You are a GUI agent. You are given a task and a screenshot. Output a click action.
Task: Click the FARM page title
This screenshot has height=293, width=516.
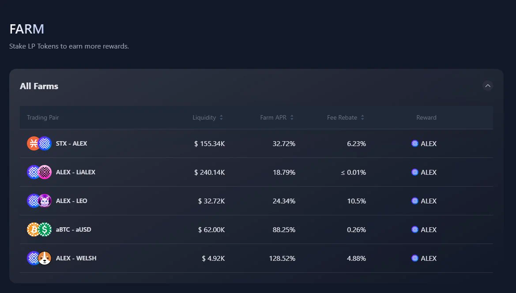click(26, 29)
